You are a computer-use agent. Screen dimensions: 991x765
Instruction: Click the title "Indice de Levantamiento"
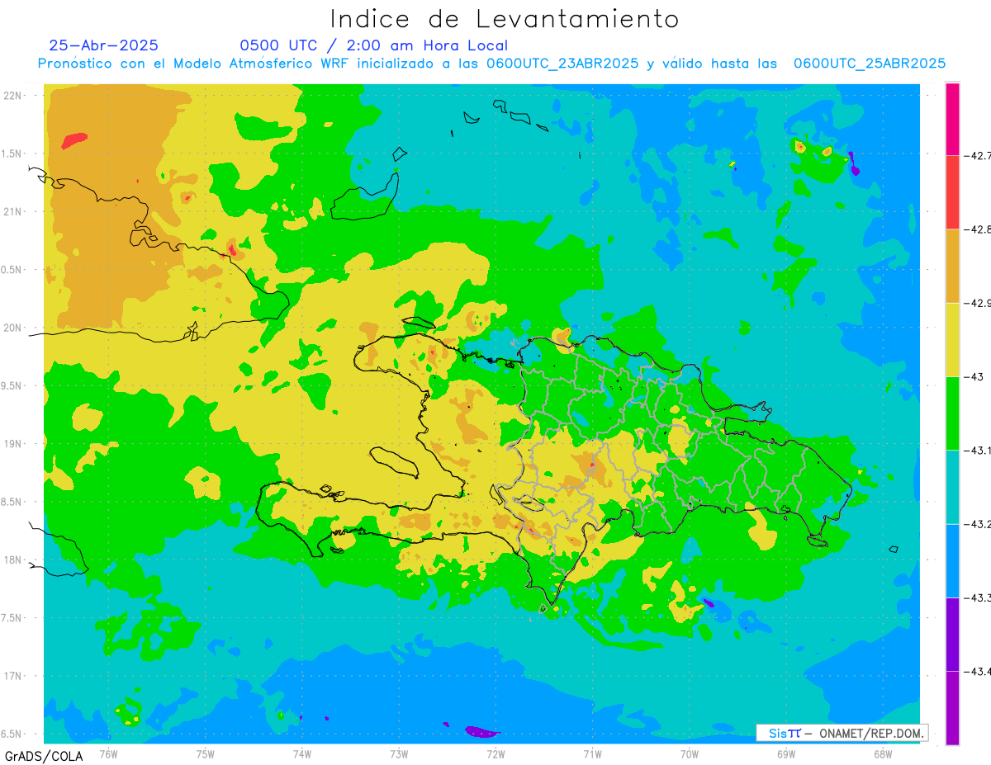[x=505, y=18]
